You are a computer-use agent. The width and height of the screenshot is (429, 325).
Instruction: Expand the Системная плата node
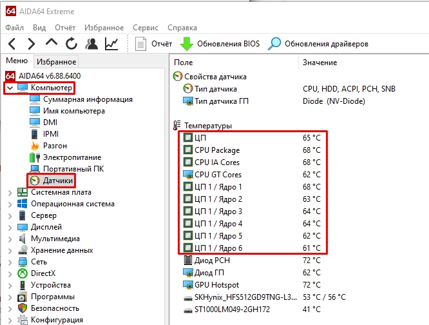point(10,192)
